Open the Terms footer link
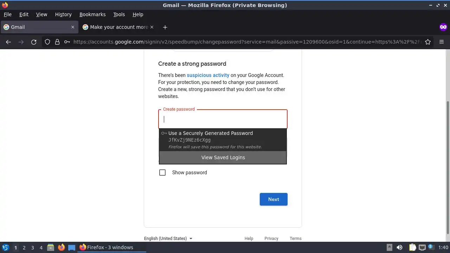This screenshot has width=450, height=253. 296,238
